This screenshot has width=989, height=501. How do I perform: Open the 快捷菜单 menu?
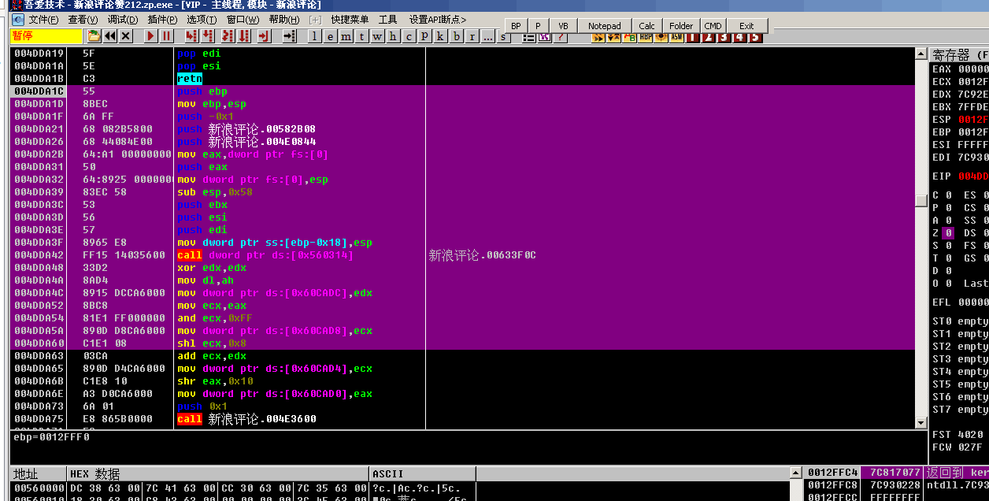tap(350, 20)
